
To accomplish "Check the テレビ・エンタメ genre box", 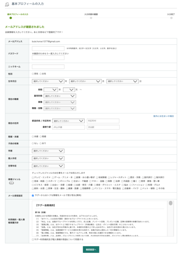I will pyautogui.click(x=33, y=178).
